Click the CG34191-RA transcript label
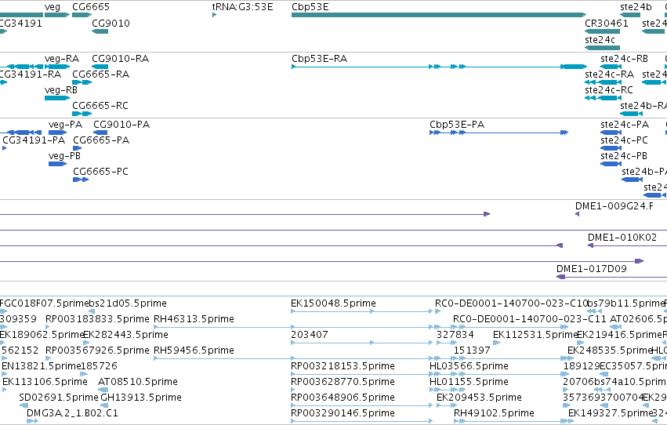 tap(30, 74)
